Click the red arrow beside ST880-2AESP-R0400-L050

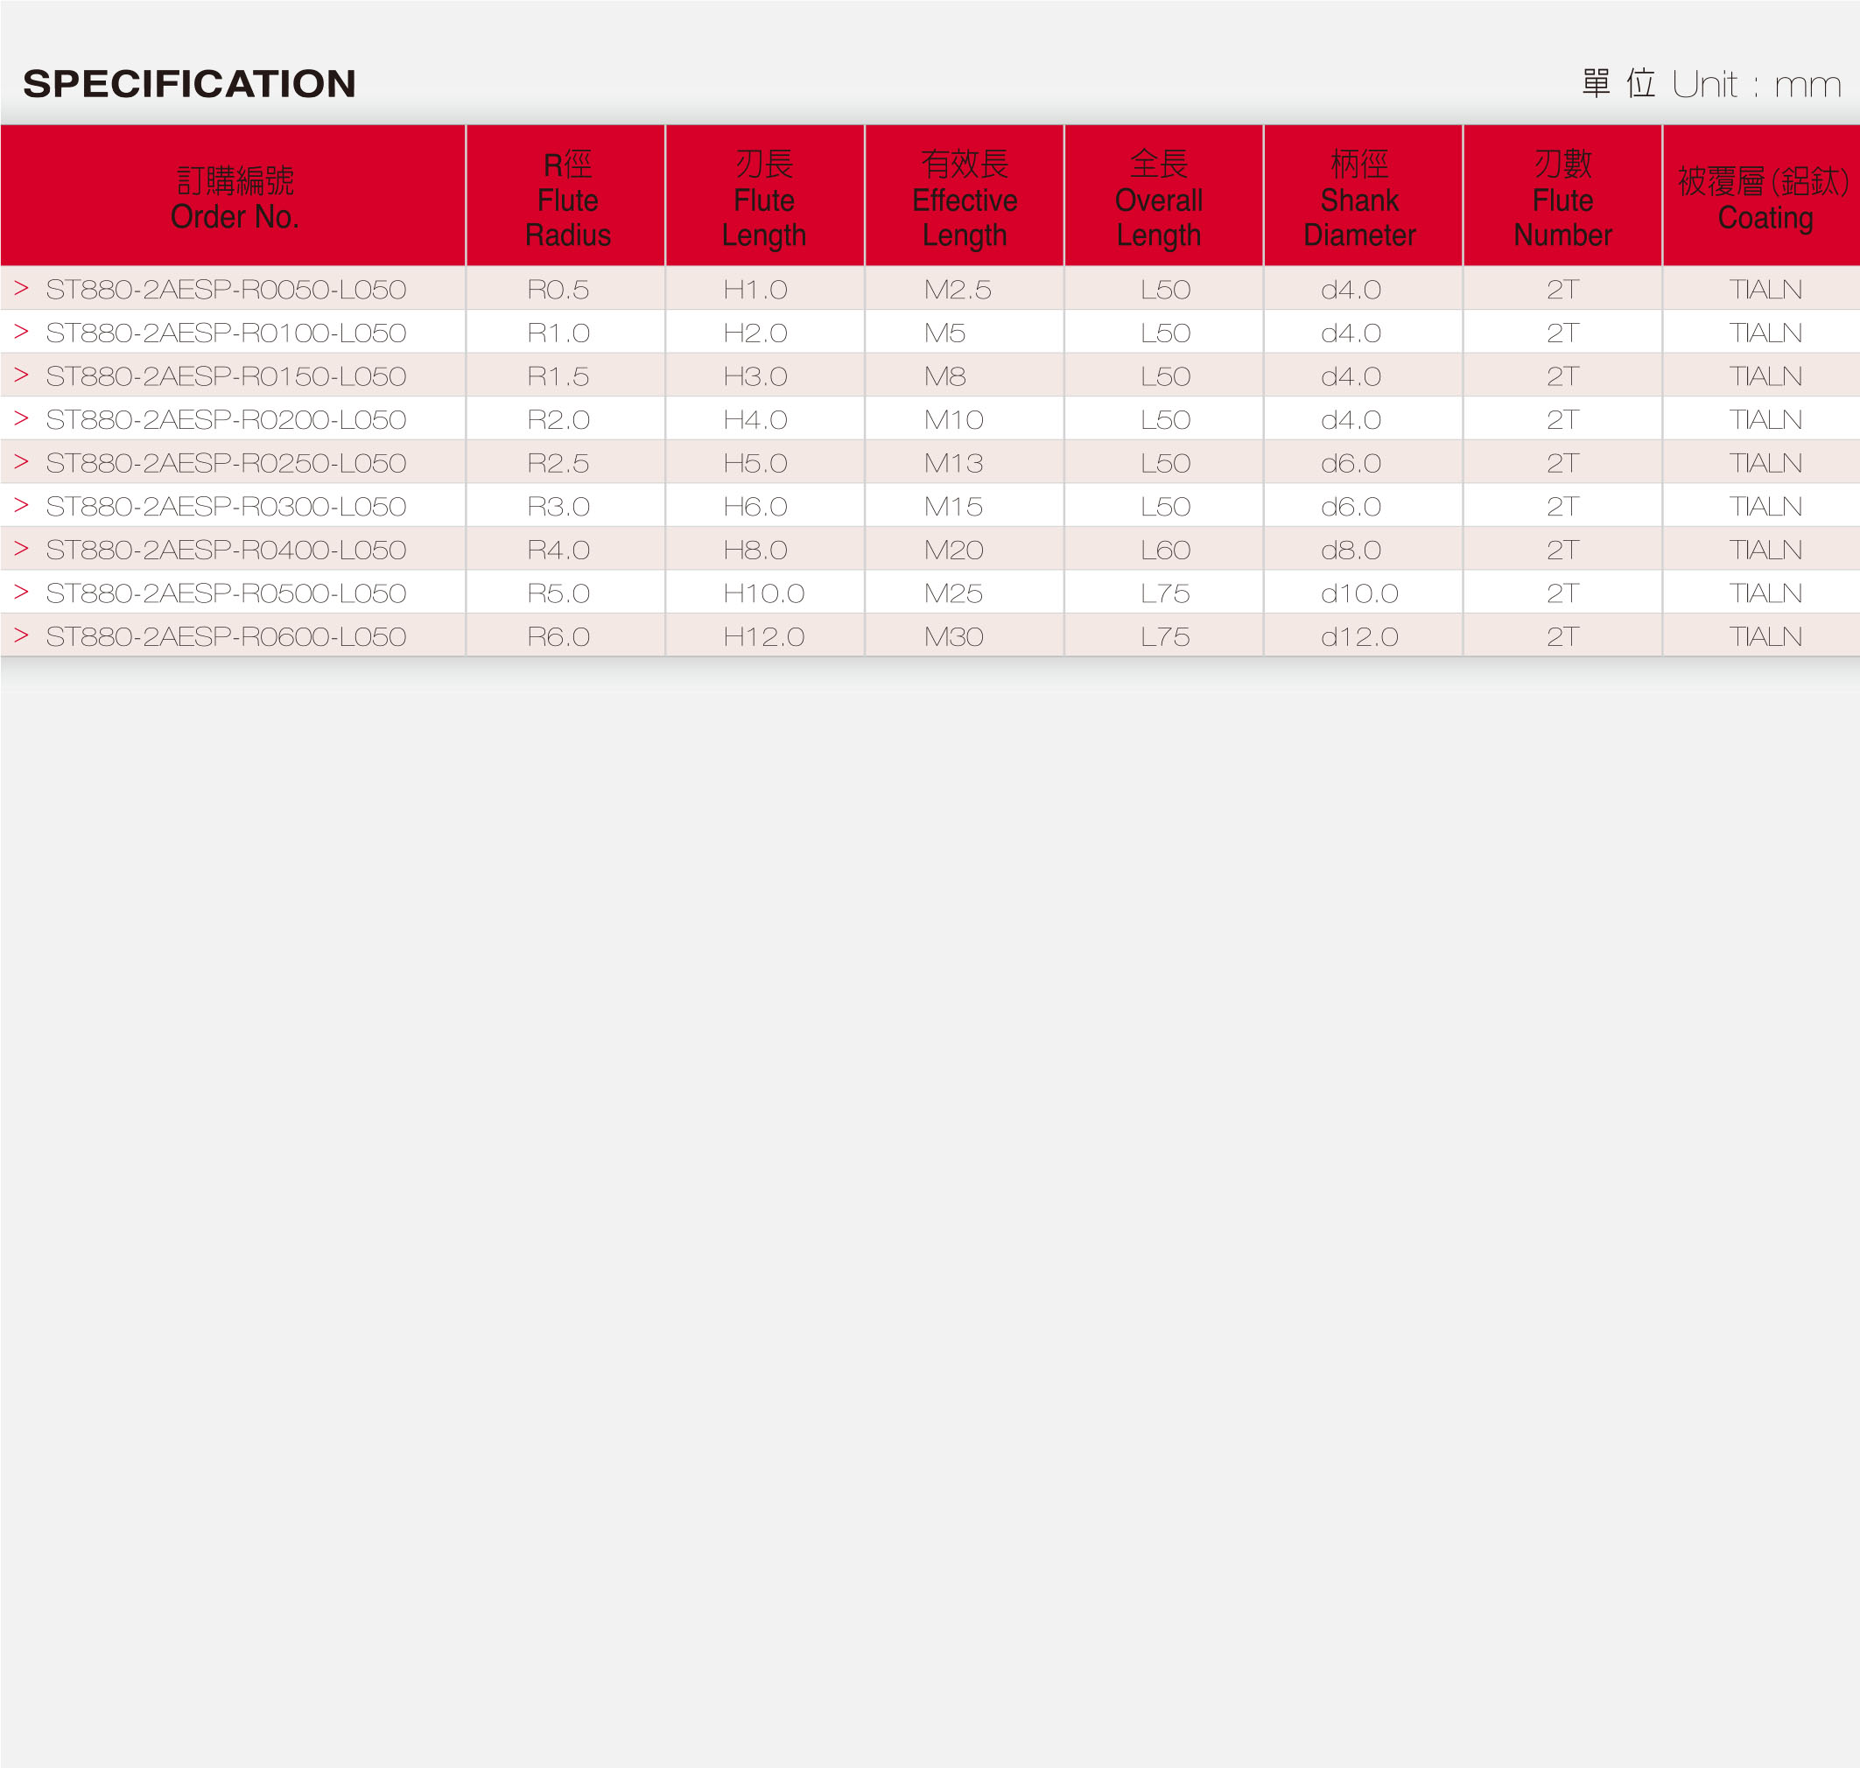click(x=22, y=549)
